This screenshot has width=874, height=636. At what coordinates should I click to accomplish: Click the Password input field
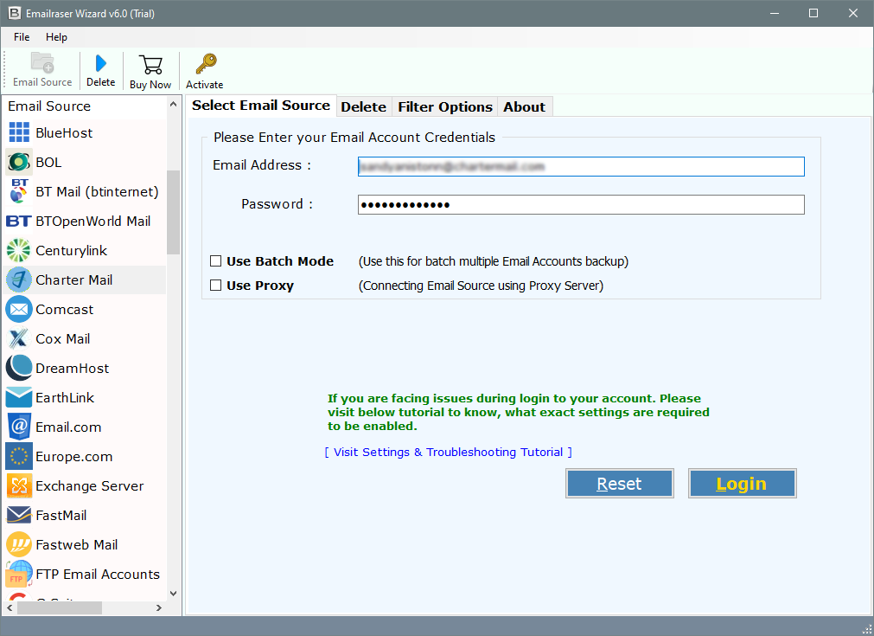pyautogui.click(x=581, y=205)
